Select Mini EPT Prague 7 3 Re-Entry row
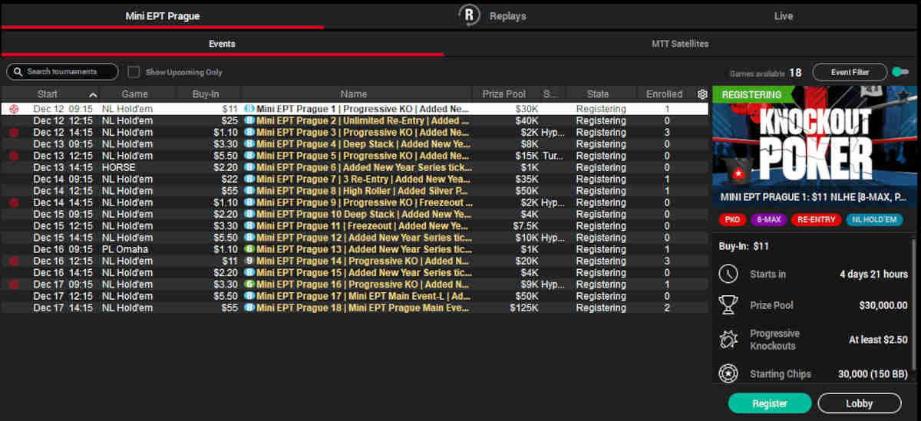This screenshot has height=421, width=921. (x=355, y=179)
